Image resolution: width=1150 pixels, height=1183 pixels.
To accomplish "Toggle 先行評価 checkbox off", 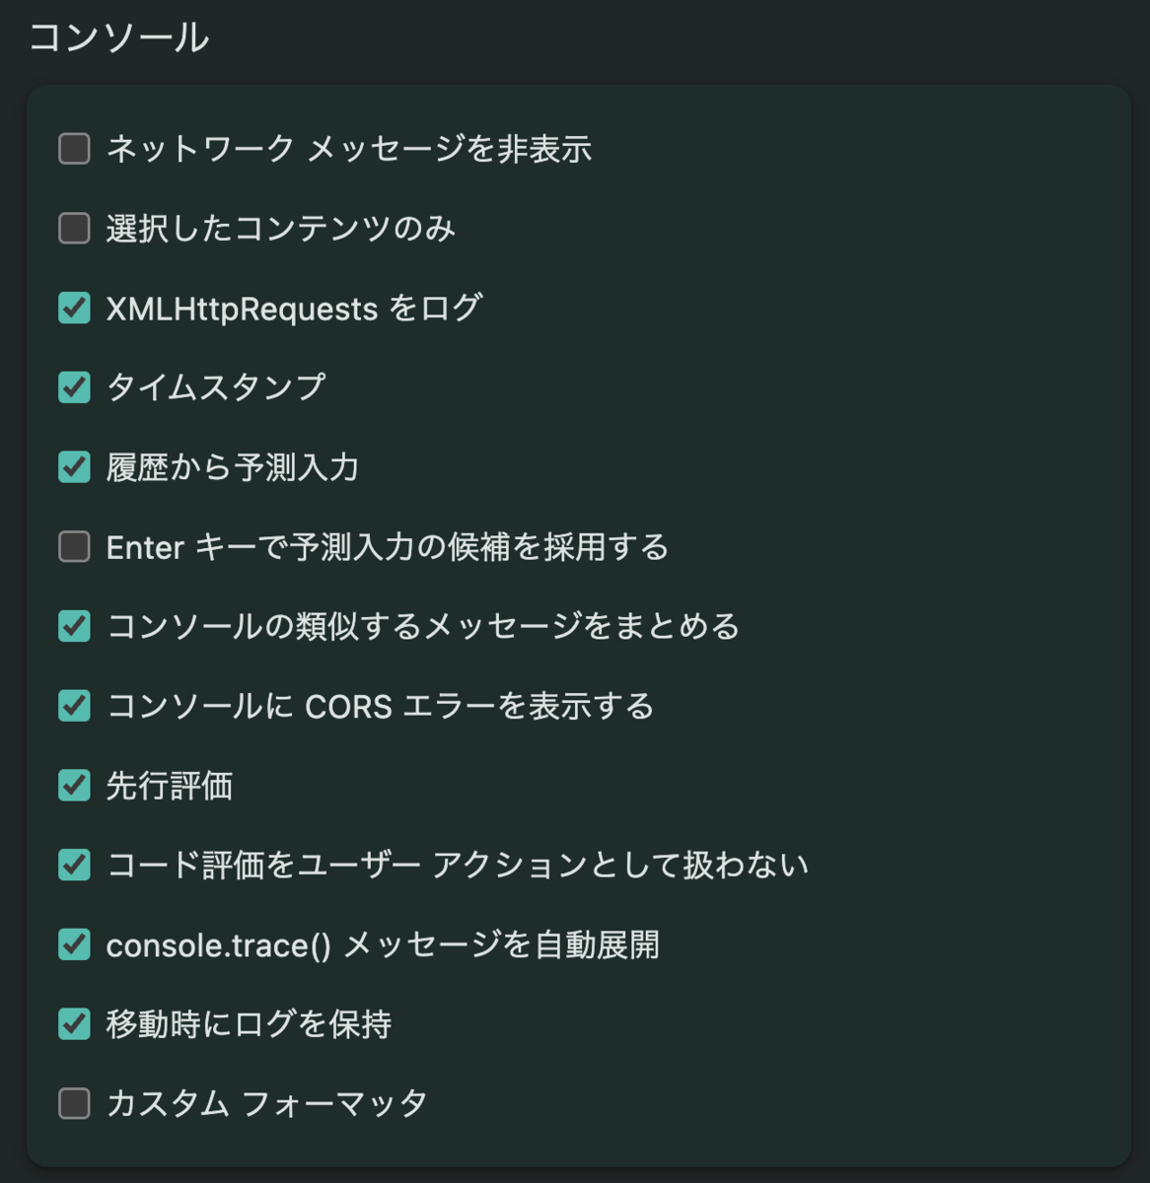I will point(74,786).
